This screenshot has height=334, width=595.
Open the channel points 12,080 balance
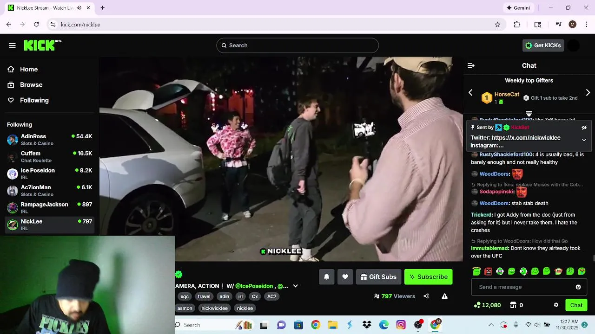point(487,305)
